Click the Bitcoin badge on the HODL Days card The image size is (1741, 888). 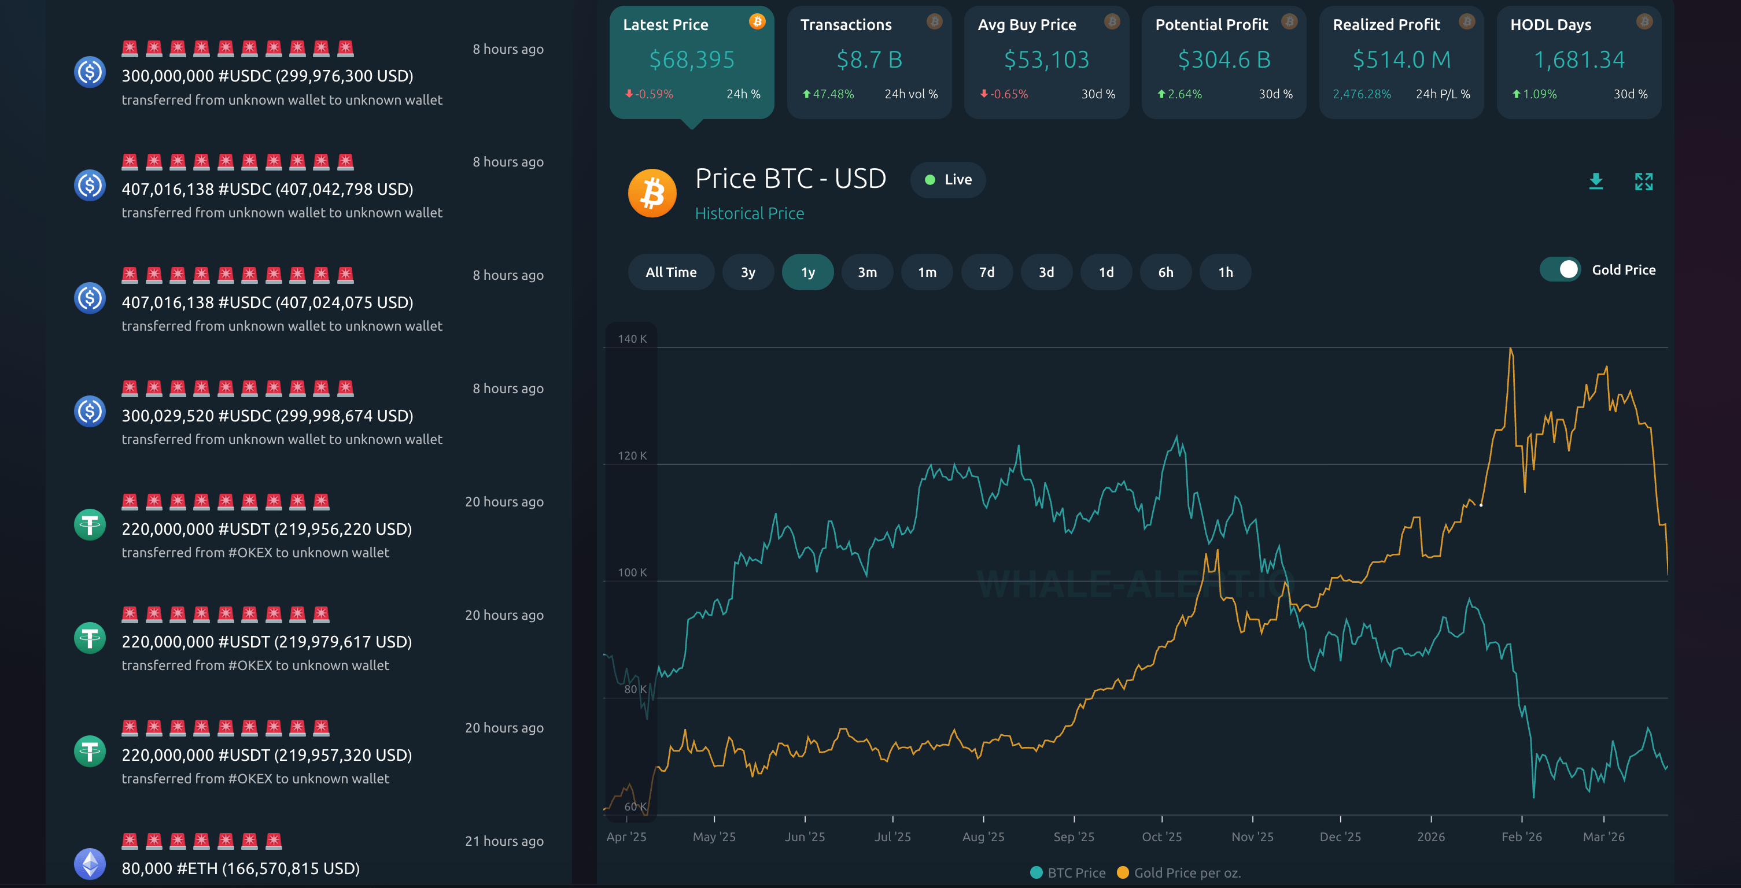[x=1644, y=21]
